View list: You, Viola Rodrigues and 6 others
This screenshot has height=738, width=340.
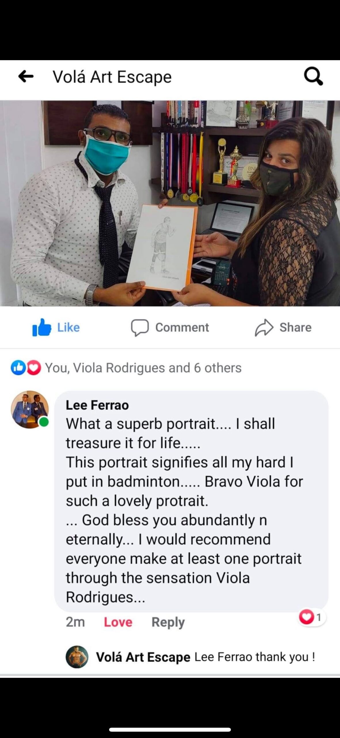click(143, 368)
